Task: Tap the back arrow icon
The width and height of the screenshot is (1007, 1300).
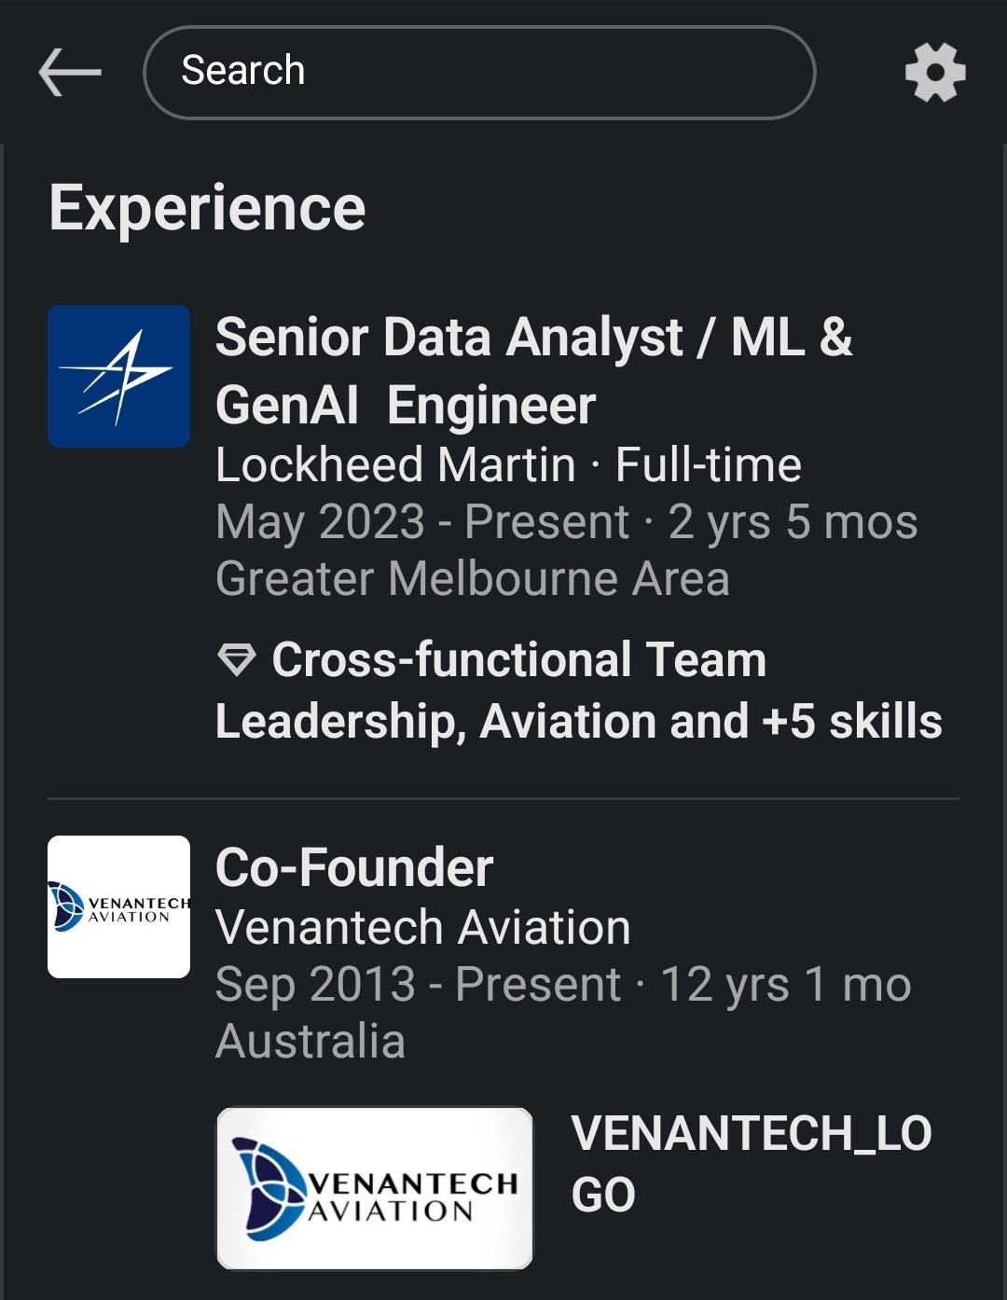Action: point(70,73)
